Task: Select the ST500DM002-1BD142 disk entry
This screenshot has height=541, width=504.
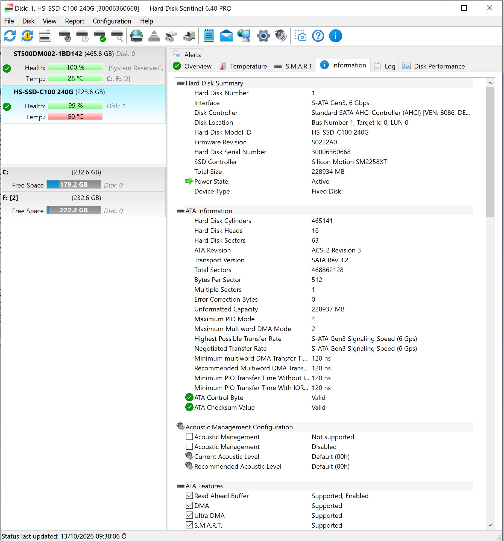Action: 84,67
